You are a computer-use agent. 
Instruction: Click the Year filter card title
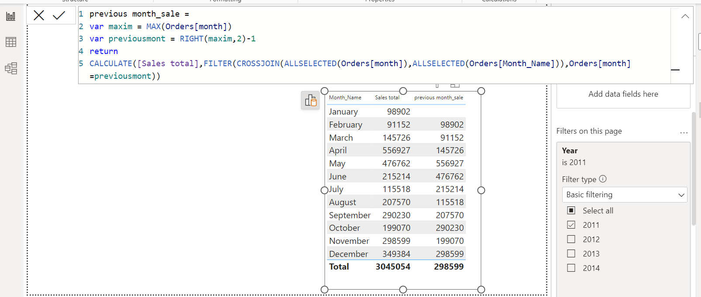pyautogui.click(x=570, y=151)
